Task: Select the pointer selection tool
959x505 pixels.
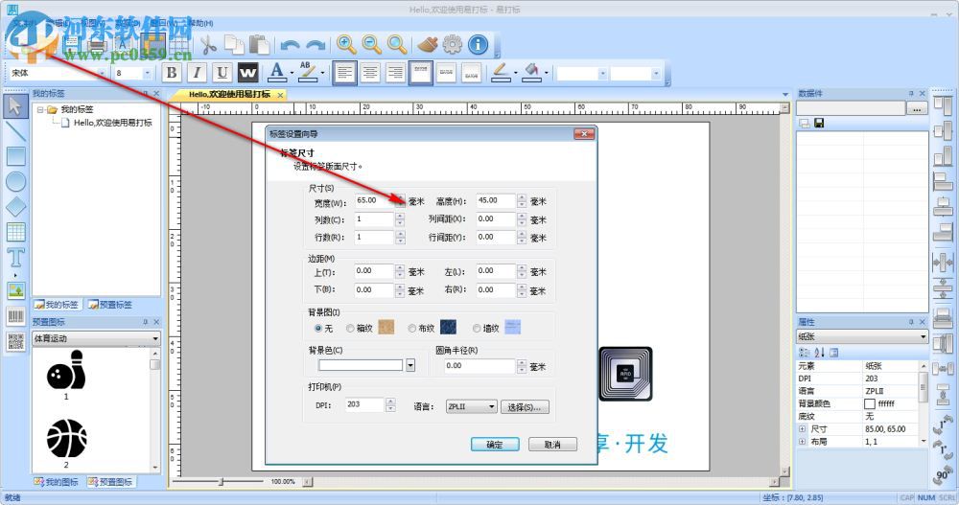Action: coord(15,106)
